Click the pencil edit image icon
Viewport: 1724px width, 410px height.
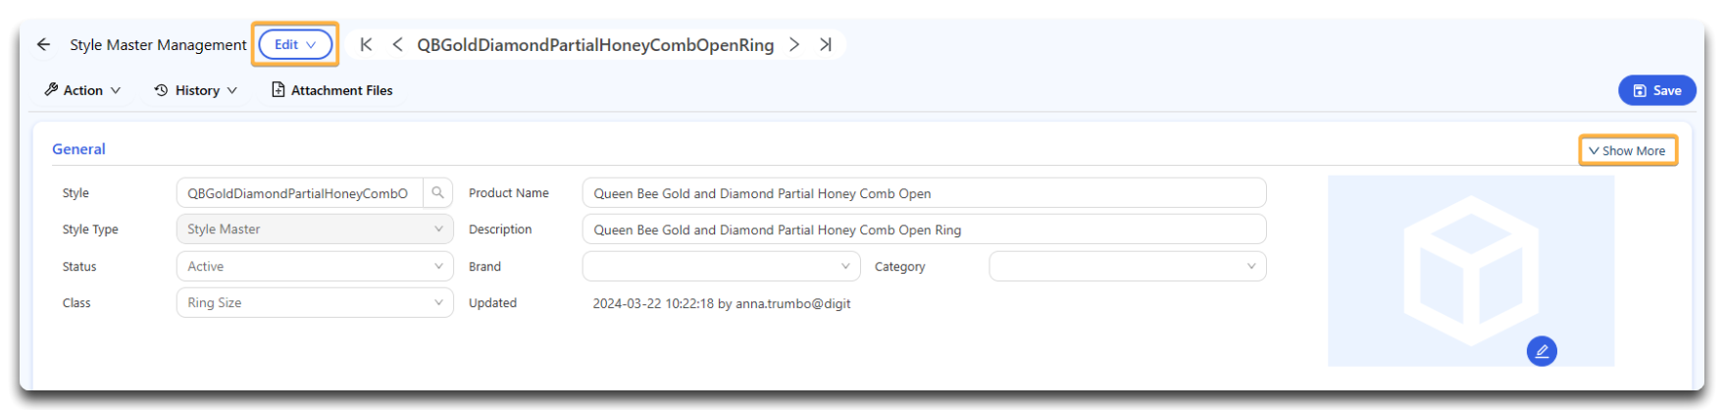tap(1541, 351)
